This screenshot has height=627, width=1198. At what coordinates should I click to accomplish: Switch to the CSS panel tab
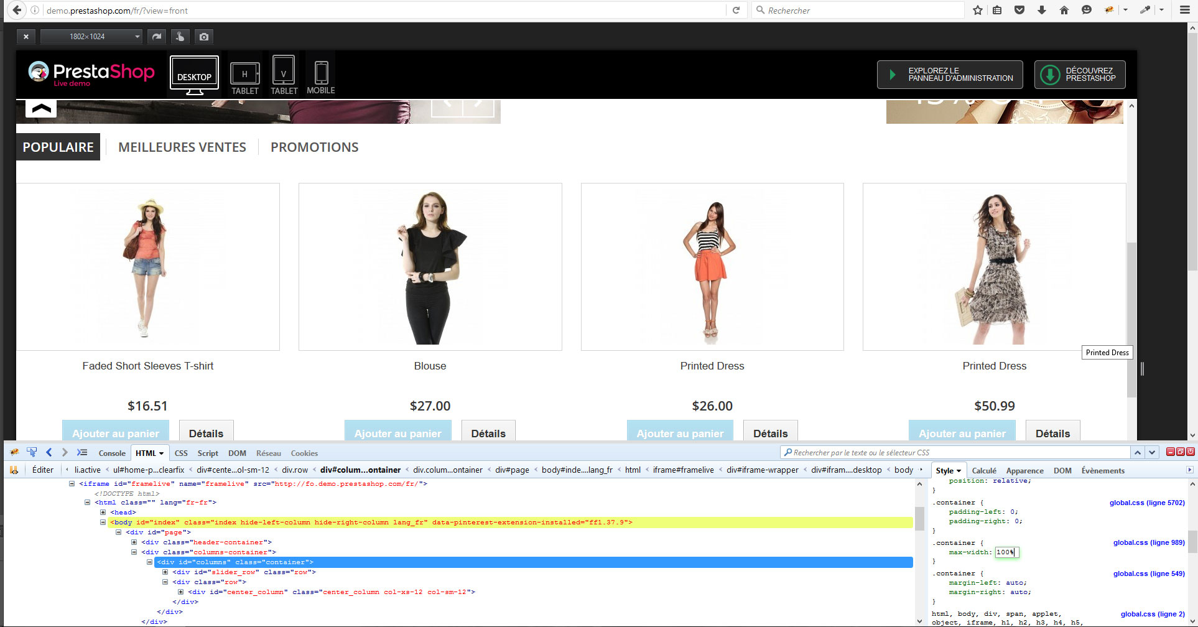coord(181,453)
